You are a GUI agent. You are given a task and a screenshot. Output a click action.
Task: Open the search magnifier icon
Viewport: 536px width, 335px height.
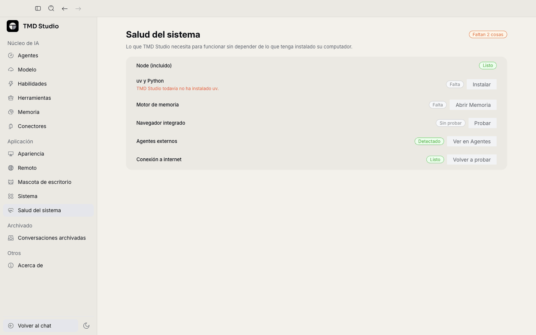51,8
